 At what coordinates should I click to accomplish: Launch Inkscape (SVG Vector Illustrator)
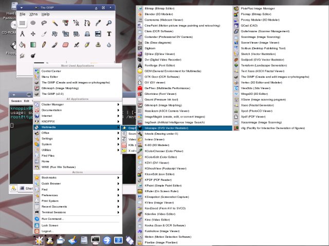pyautogui.click(x=185, y=128)
